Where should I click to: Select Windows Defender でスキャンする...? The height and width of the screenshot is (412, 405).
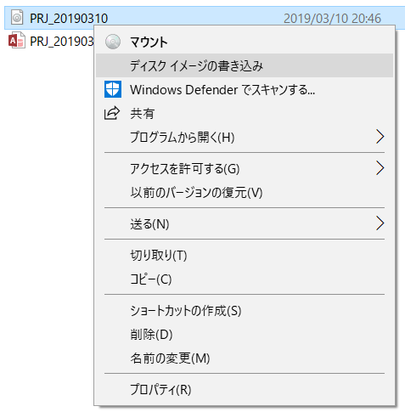[245, 90]
